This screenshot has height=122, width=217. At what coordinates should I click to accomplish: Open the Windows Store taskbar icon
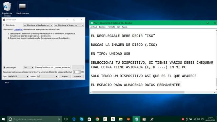point(90,119)
